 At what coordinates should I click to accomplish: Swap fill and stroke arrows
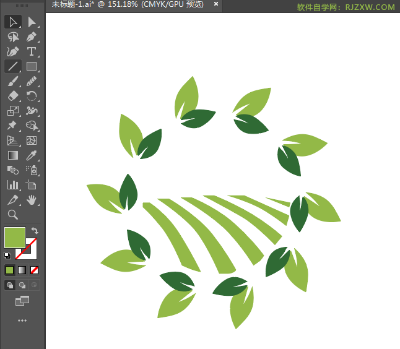pos(35,230)
